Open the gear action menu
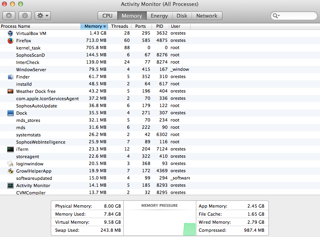Image resolution: width=320 pixels, height=237 pixels. [x=43, y=16]
